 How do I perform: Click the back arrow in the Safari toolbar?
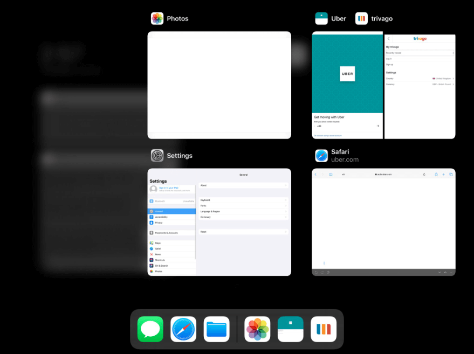coord(315,174)
